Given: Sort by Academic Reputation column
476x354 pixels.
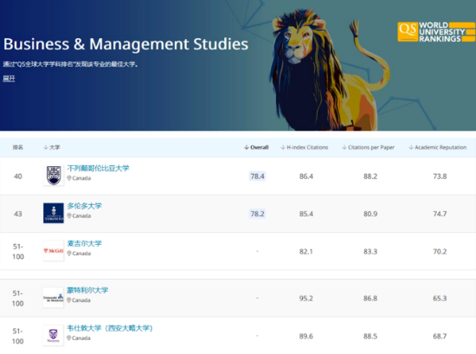Looking at the screenshot, I should tap(438, 147).
